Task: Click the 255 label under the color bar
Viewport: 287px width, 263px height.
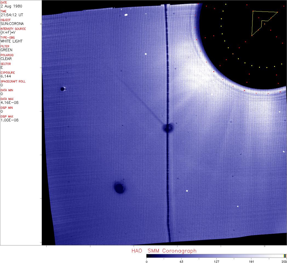Action: pyautogui.click(x=284, y=261)
